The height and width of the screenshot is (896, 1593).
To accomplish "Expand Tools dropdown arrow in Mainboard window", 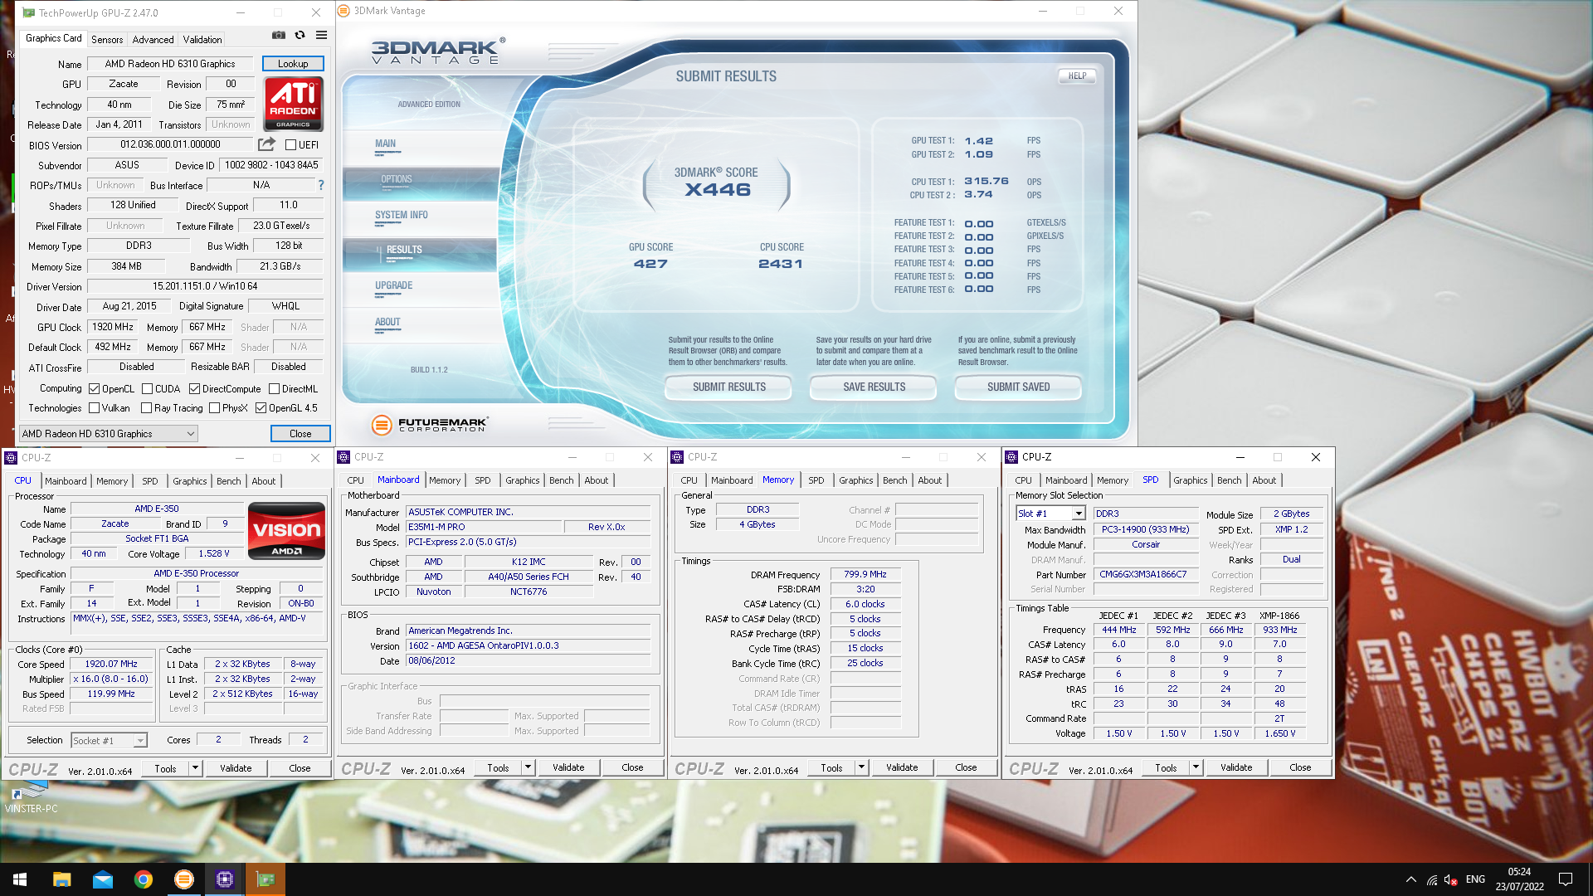I will (x=528, y=767).
